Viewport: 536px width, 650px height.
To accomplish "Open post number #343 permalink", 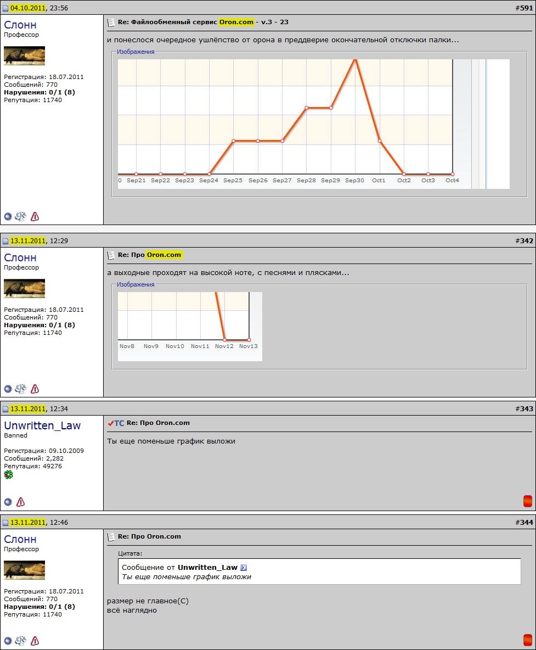I will point(524,409).
